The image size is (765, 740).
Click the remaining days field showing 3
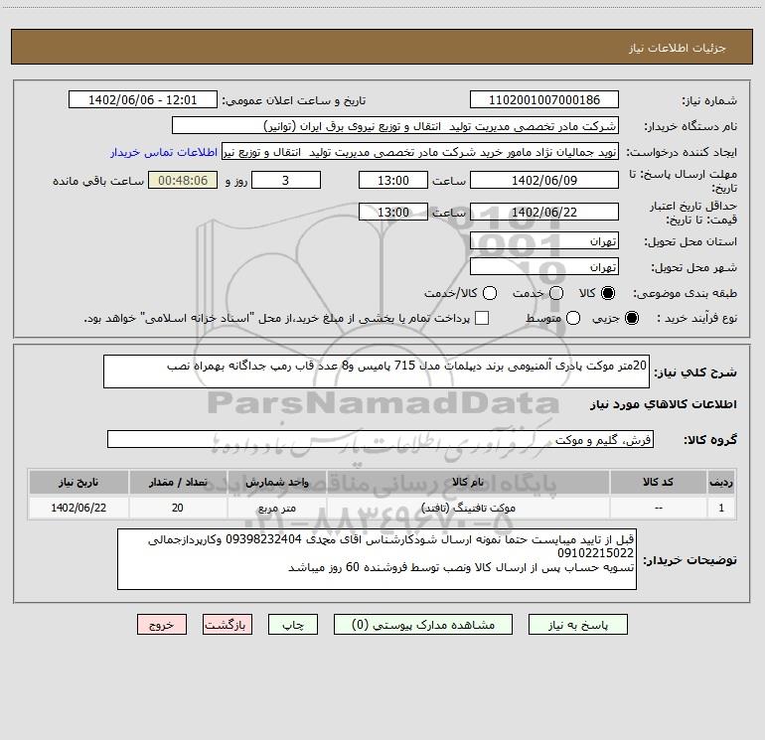click(286, 180)
